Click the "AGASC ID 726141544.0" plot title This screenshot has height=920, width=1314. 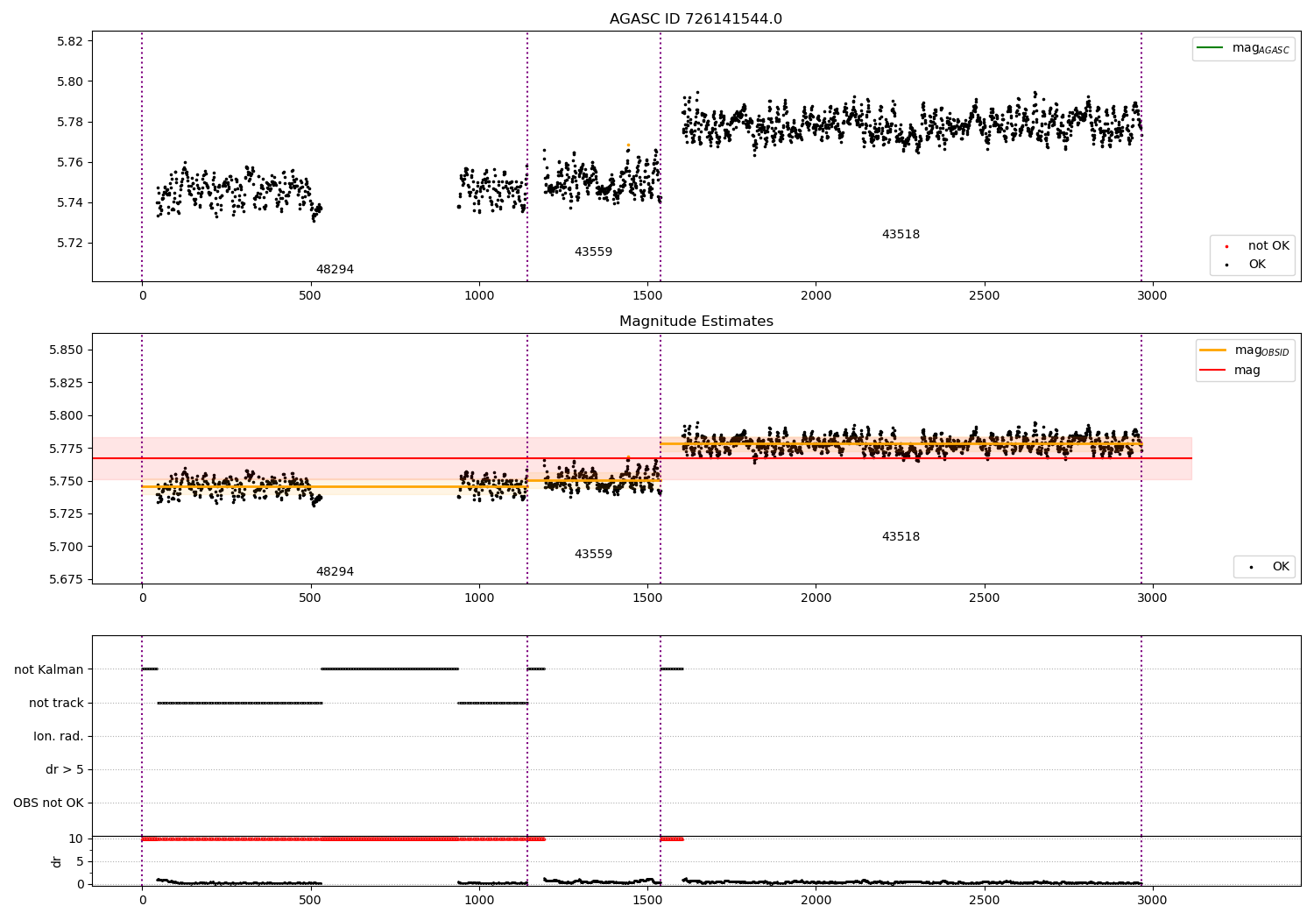click(x=696, y=19)
